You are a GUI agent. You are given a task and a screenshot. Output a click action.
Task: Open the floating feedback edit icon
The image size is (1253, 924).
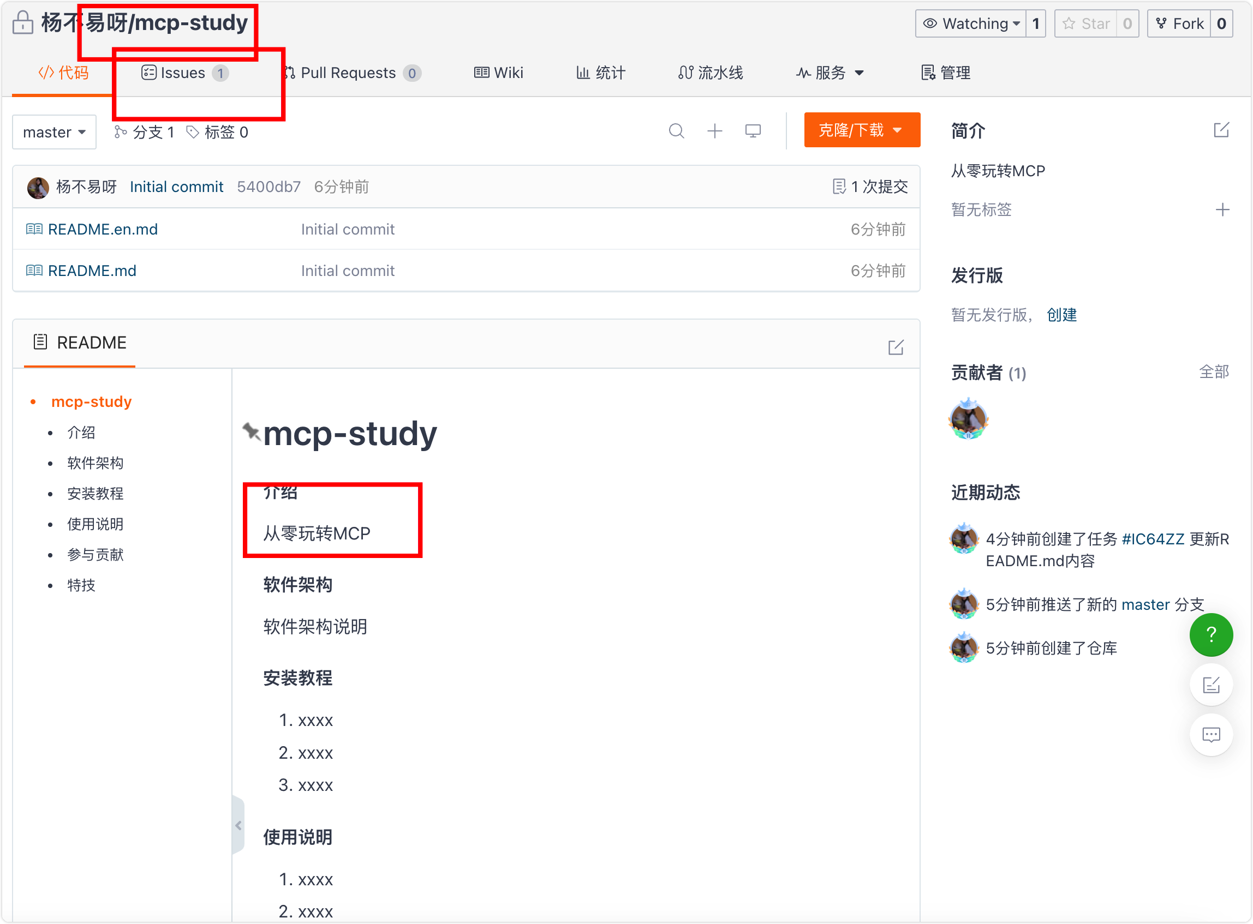1210,685
